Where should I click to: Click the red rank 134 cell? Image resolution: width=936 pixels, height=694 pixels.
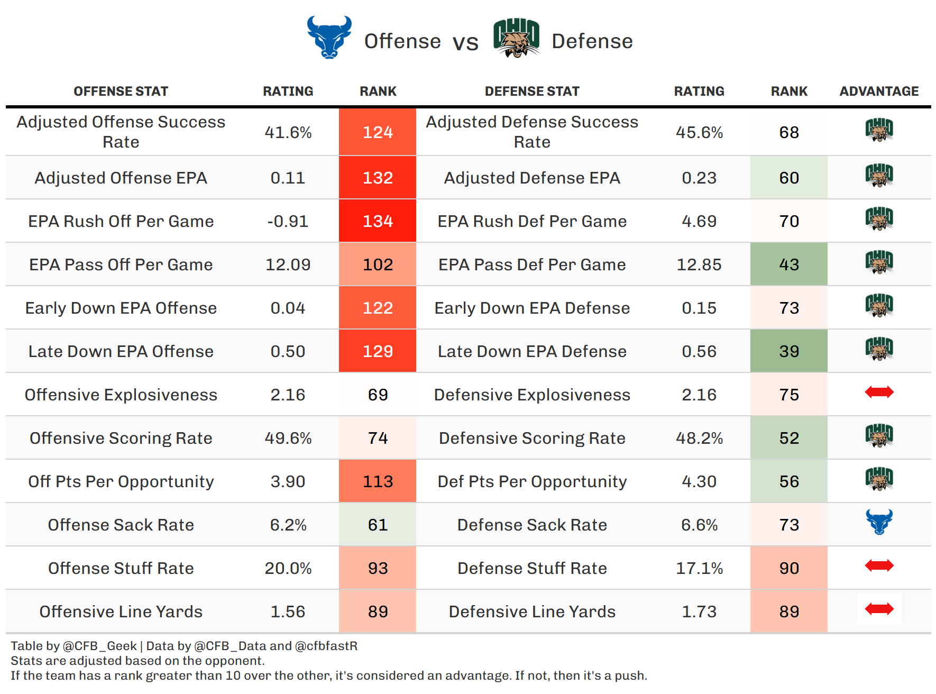378,221
